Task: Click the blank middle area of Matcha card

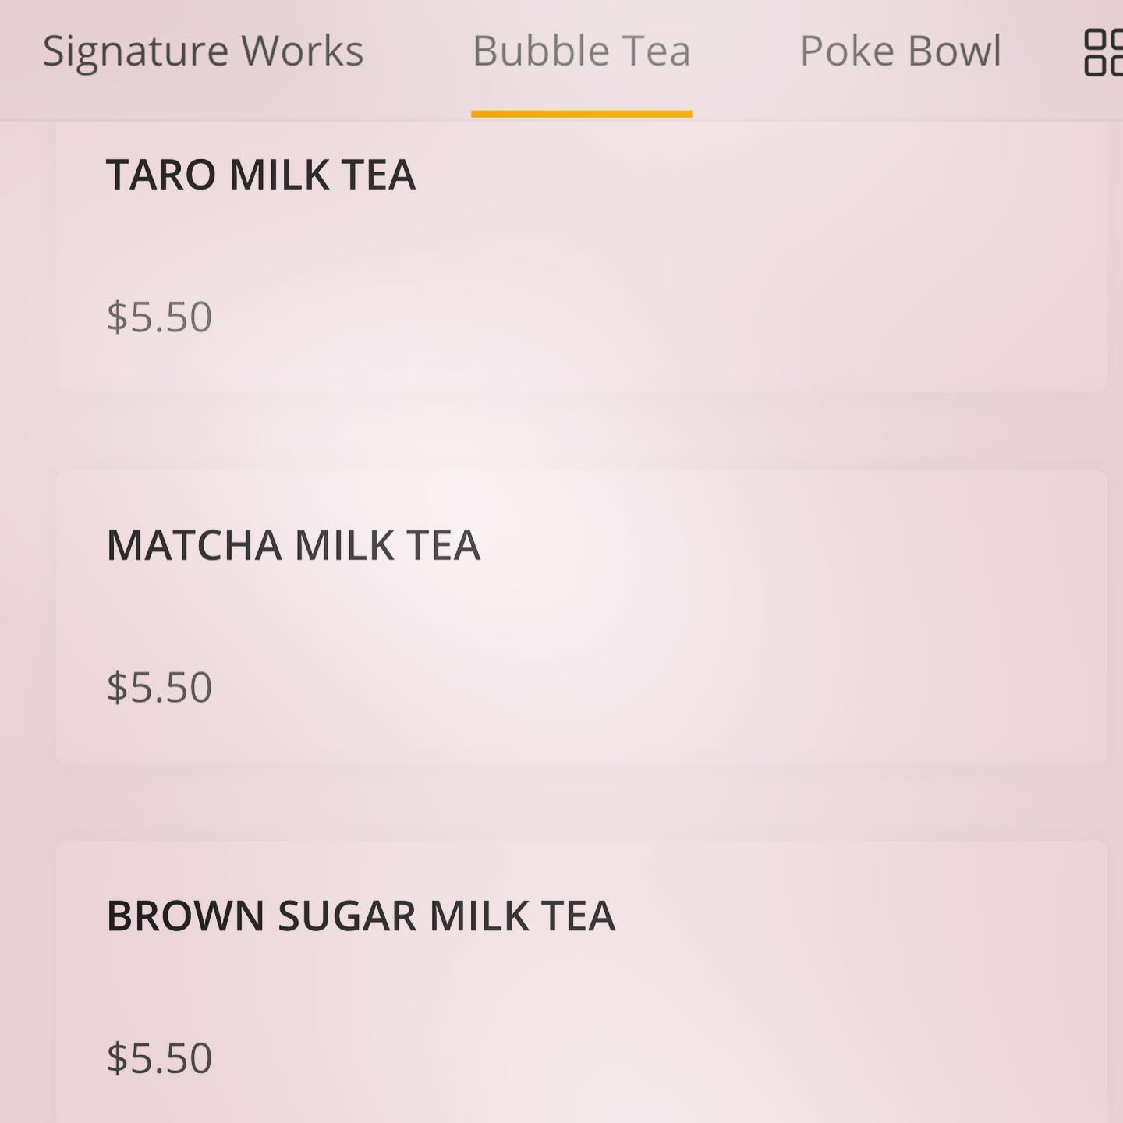Action: pos(581,616)
